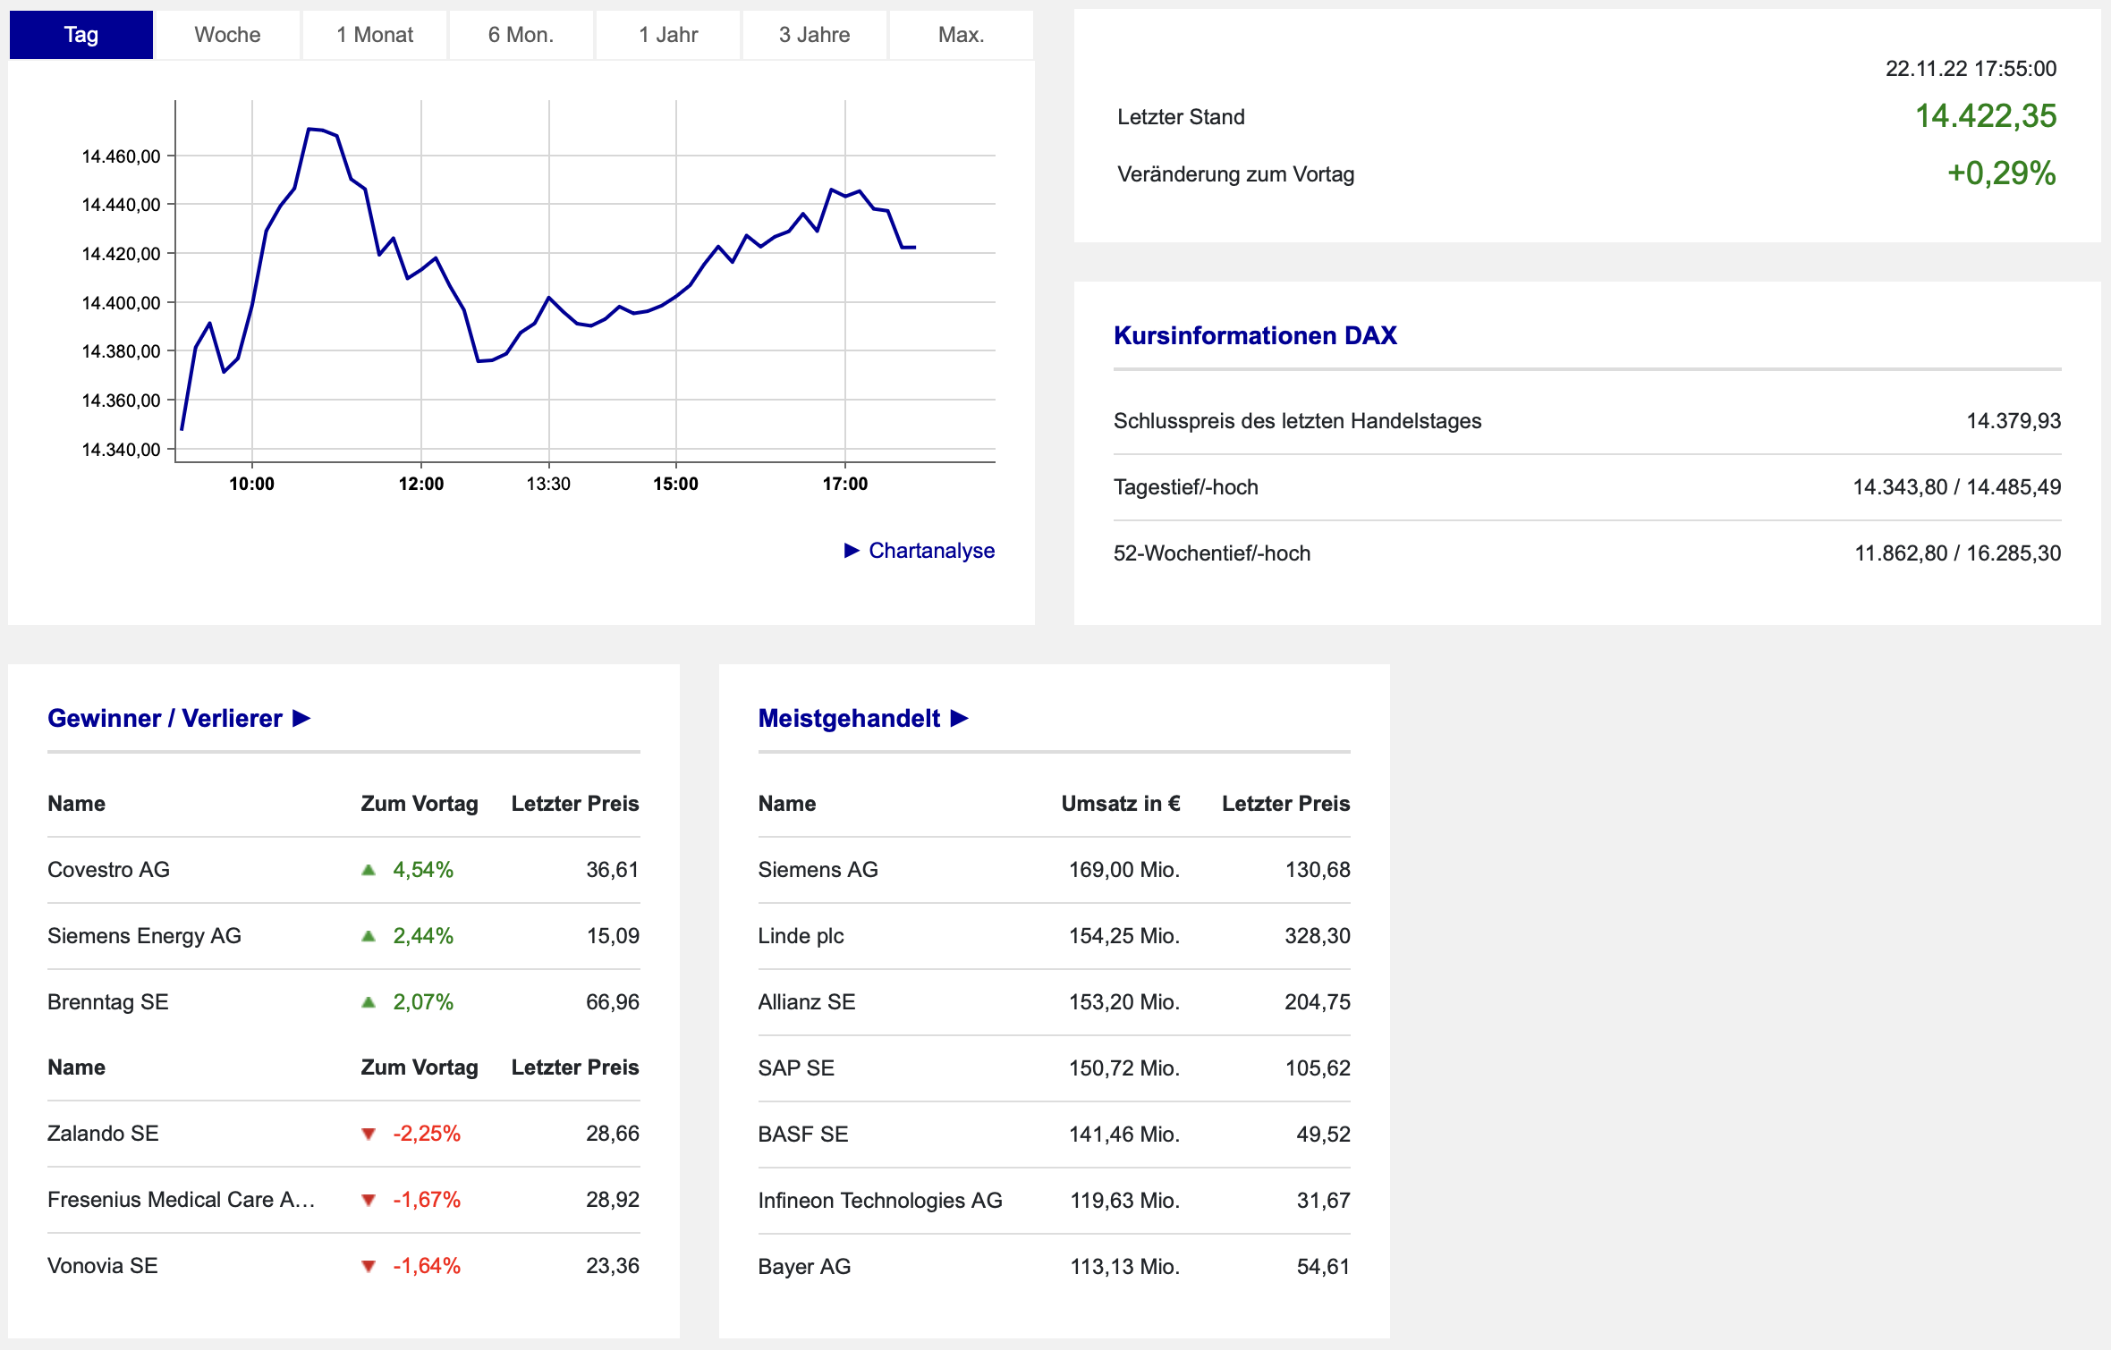Image resolution: width=2111 pixels, height=1350 pixels.
Task: Open the Gewinner / Verlierer heading link
Action: click(x=165, y=719)
